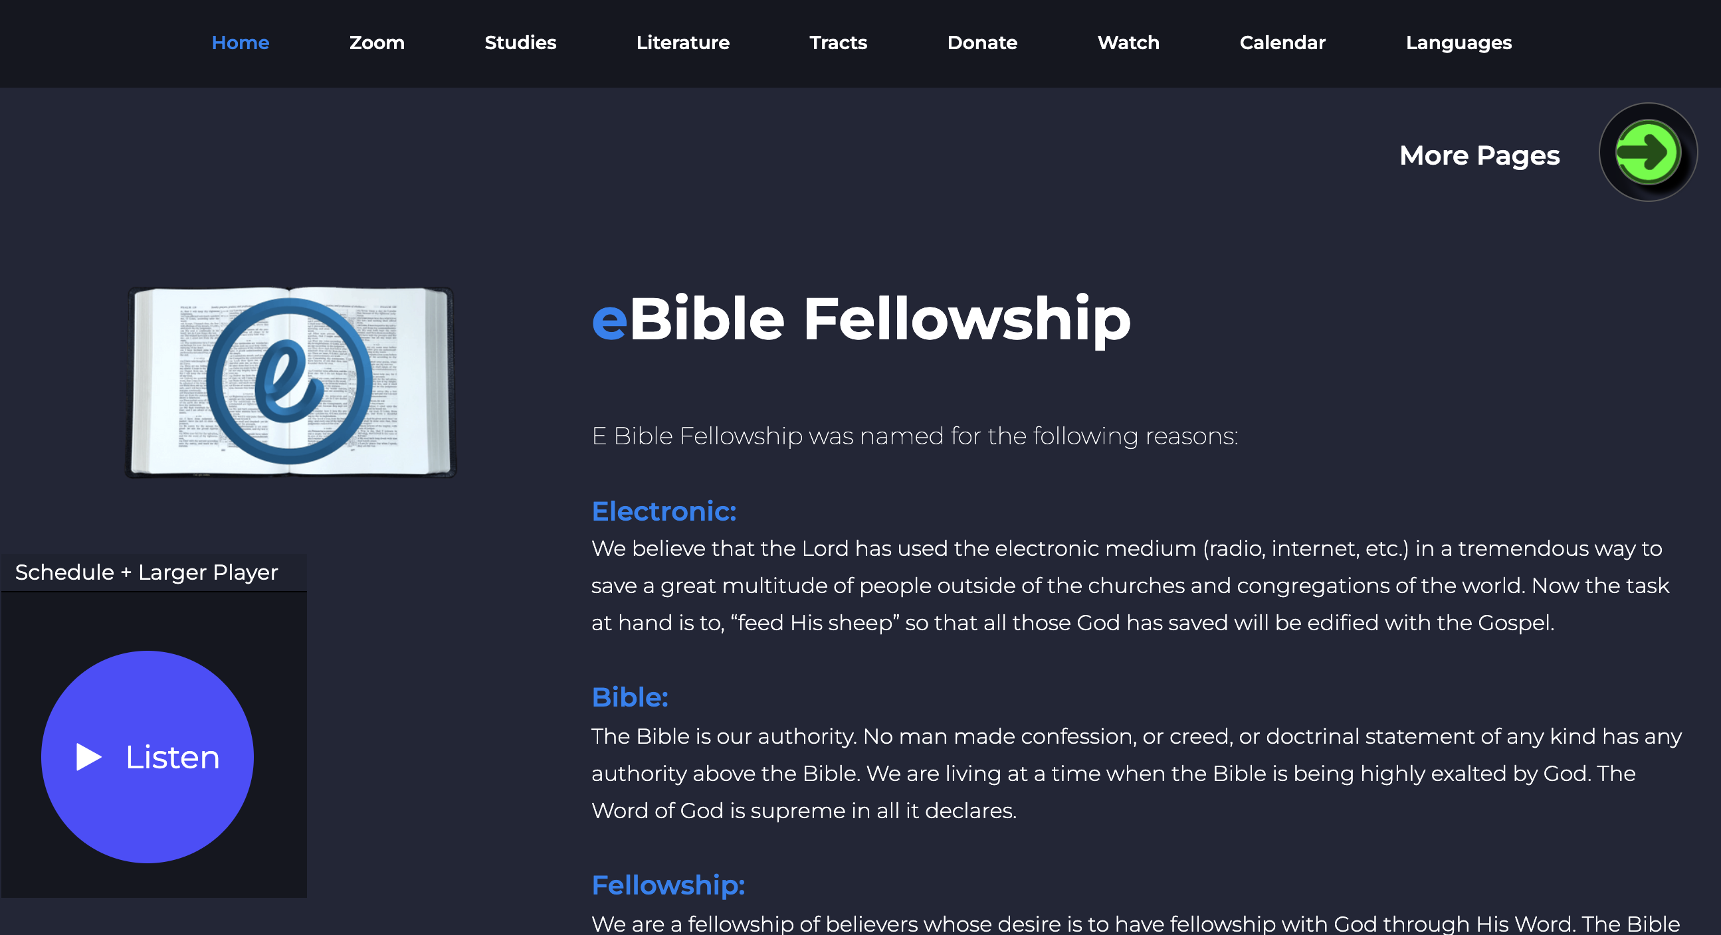
Task: Open the Literature page
Action: (x=683, y=42)
